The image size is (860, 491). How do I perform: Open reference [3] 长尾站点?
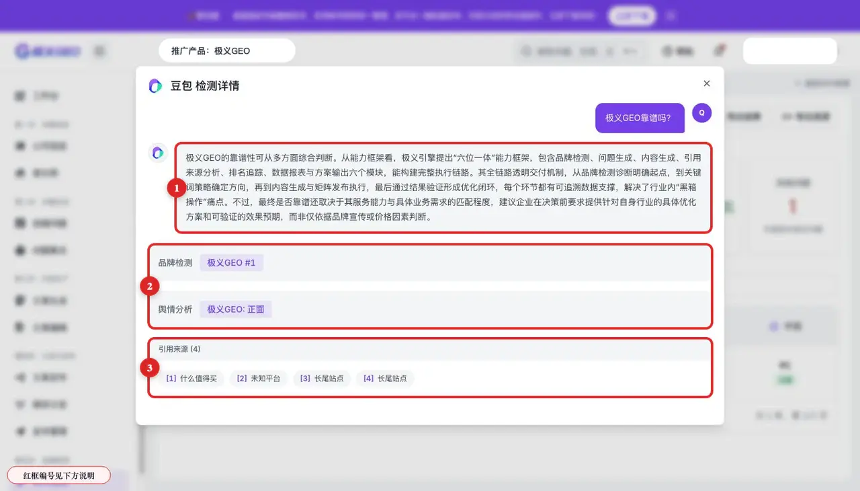322,379
